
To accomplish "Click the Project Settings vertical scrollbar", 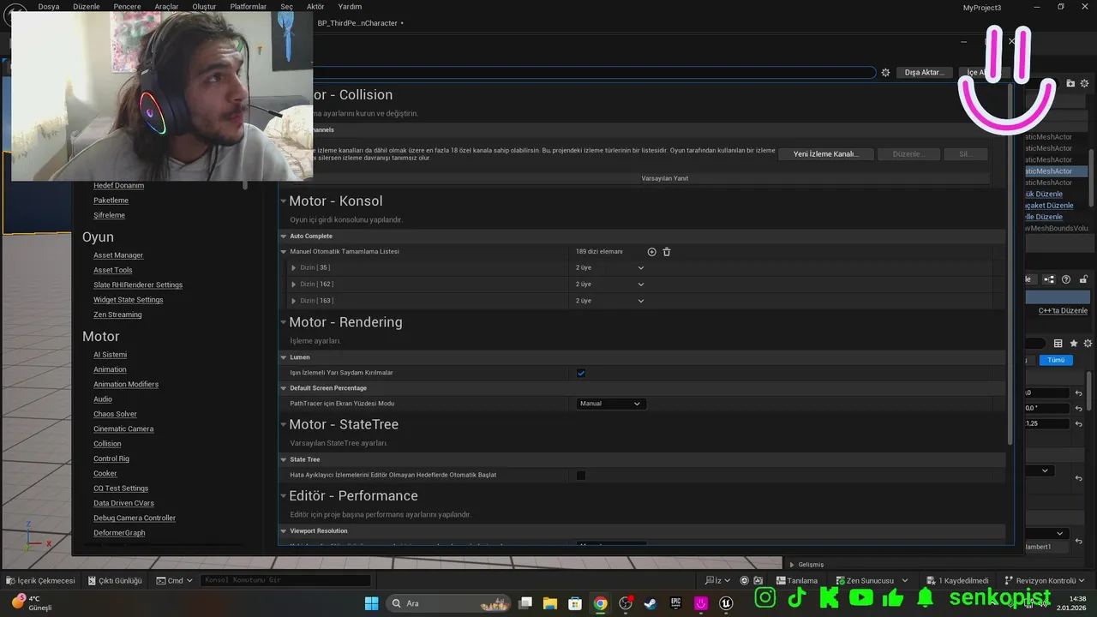I will point(1010,263).
